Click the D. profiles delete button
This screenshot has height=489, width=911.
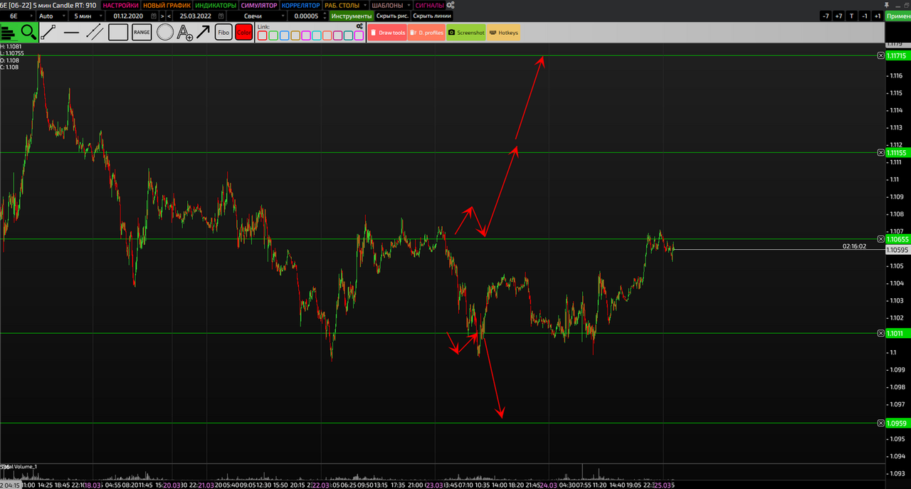pos(426,32)
